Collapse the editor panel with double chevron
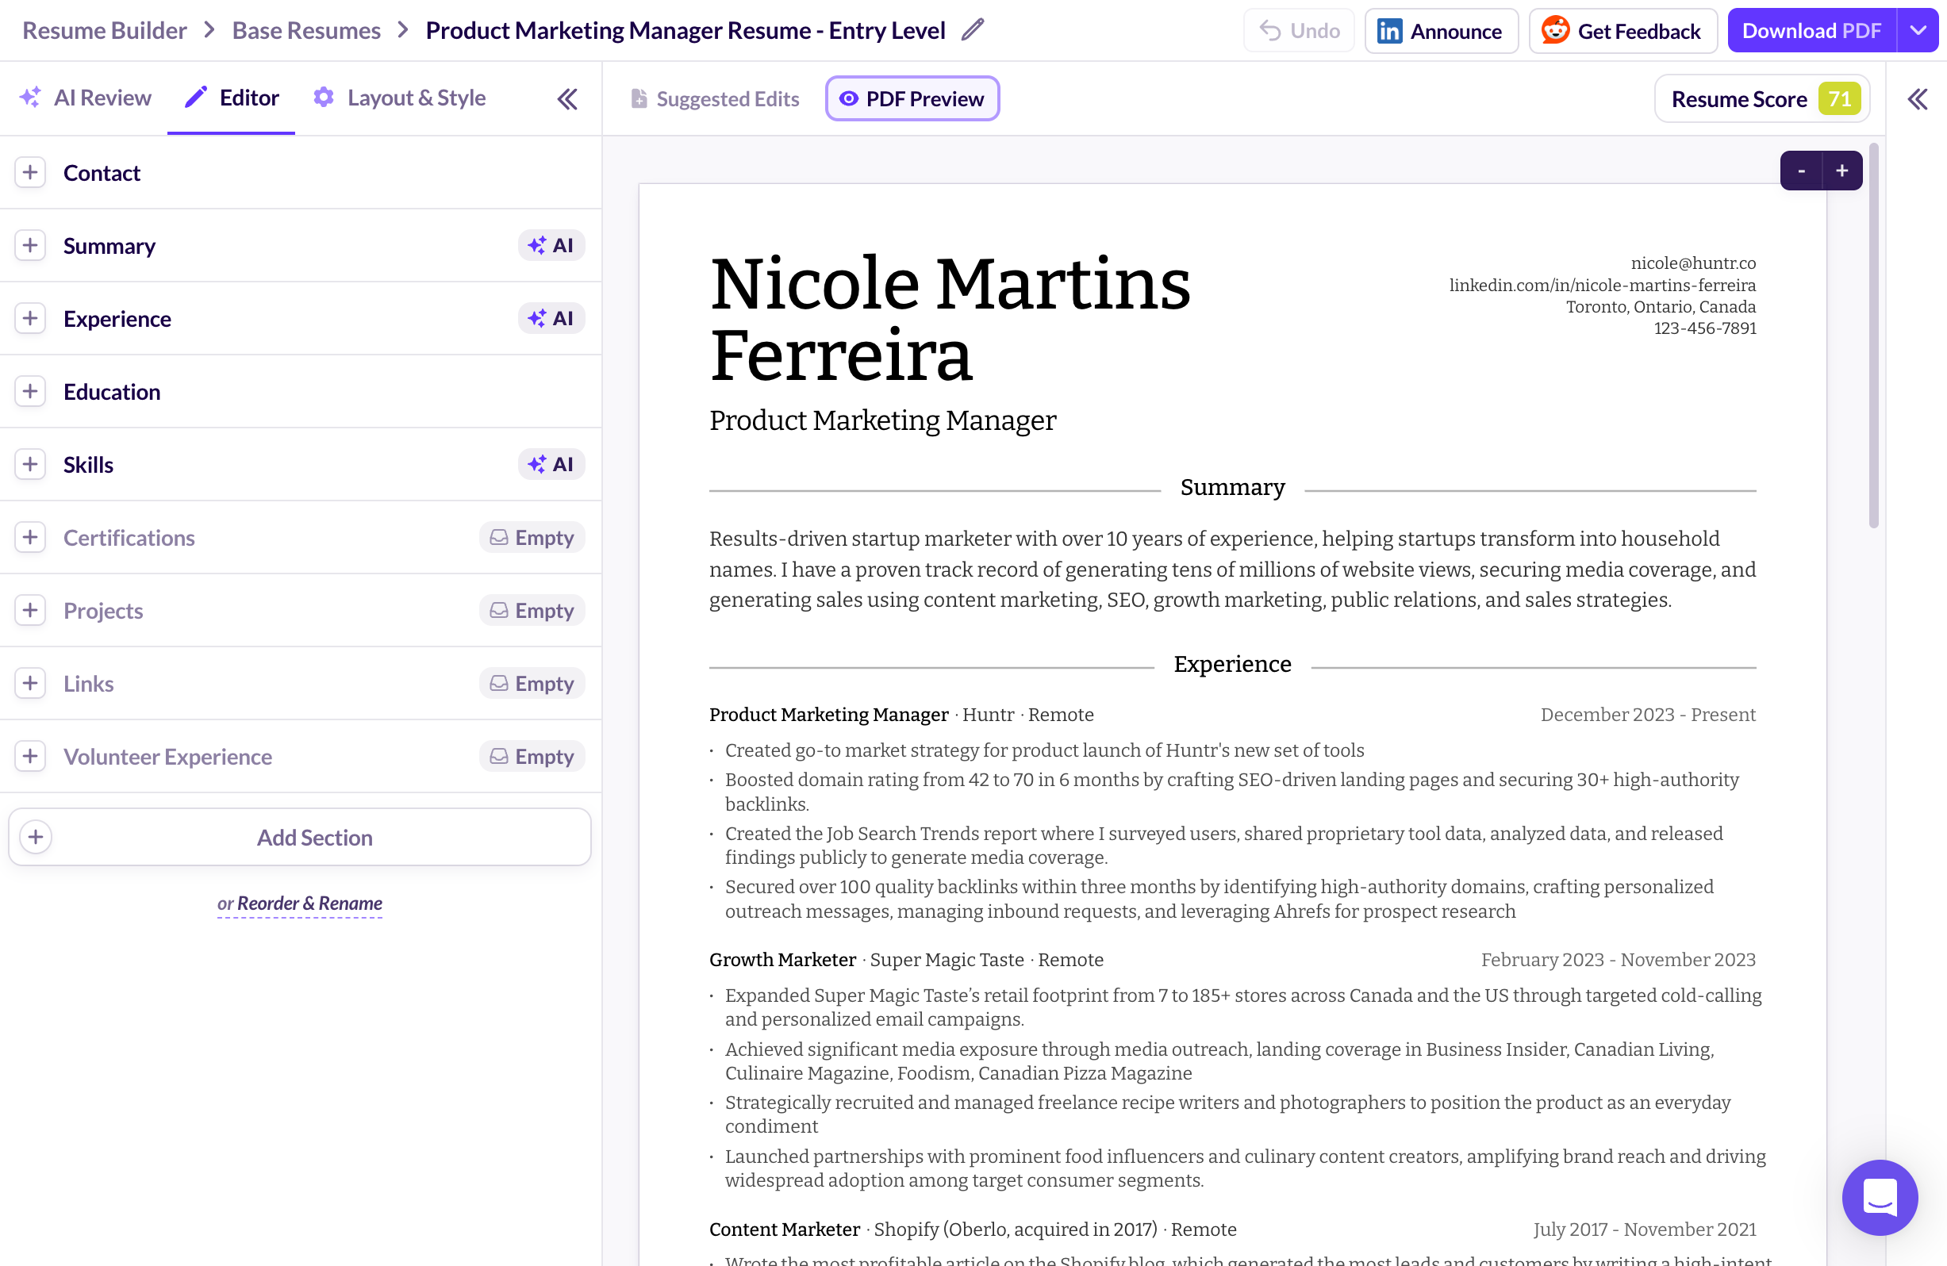The width and height of the screenshot is (1947, 1266). tap(567, 99)
